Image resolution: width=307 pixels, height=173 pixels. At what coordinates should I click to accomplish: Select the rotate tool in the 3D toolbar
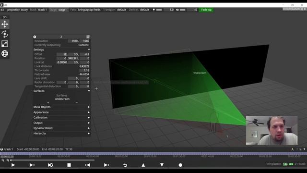[5, 34]
